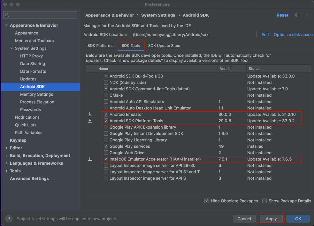Disable Hide Obsolete Packages
The height and width of the screenshot is (226, 314).
click(x=207, y=201)
